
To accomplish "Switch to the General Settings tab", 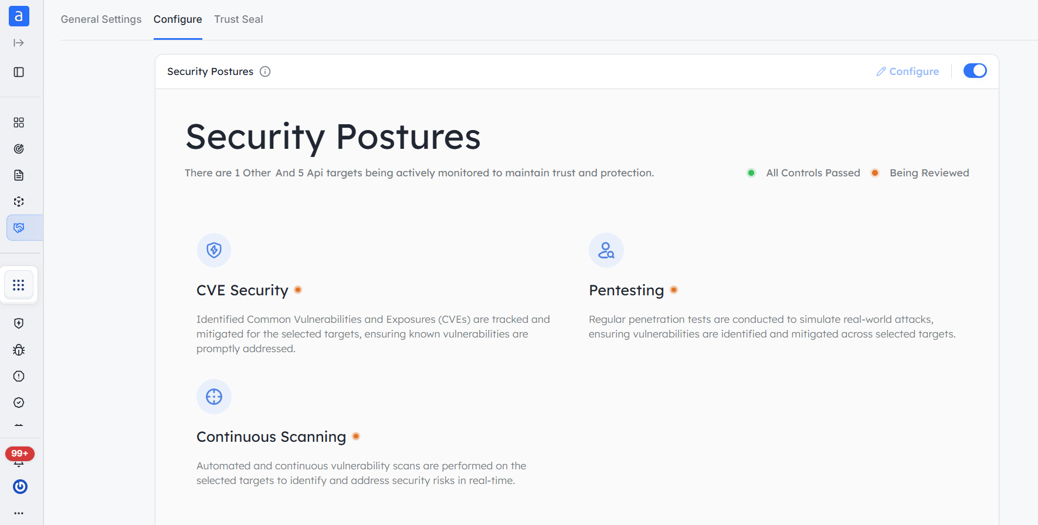I will pyautogui.click(x=101, y=19).
